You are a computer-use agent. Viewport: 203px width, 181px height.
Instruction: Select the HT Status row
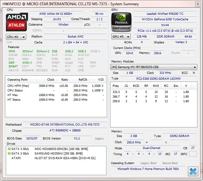(56, 100)
